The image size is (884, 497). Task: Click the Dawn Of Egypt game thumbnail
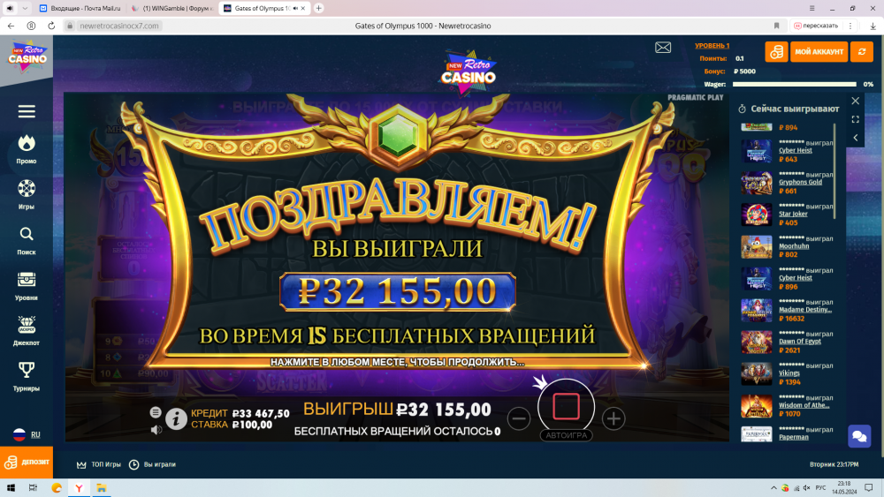756,343
